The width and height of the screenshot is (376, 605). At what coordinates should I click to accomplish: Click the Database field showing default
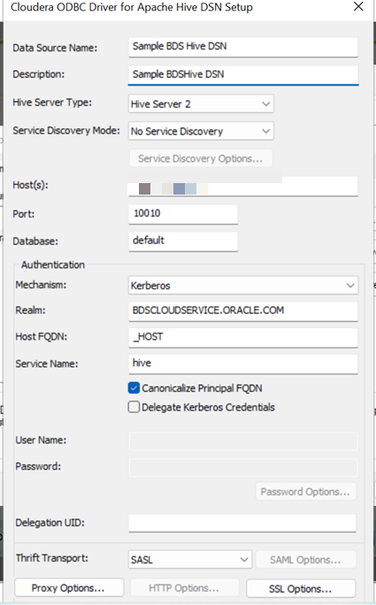(x=183, y=241)
